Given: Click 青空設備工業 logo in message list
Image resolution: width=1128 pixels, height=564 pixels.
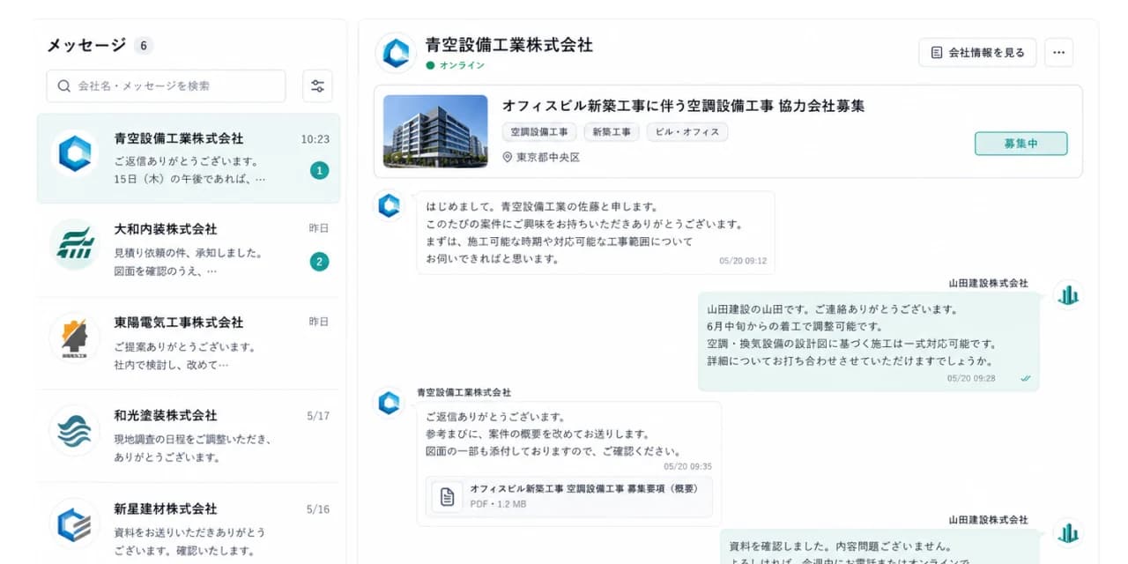Looking at the screenshot, I should click(x=75, y=154).
